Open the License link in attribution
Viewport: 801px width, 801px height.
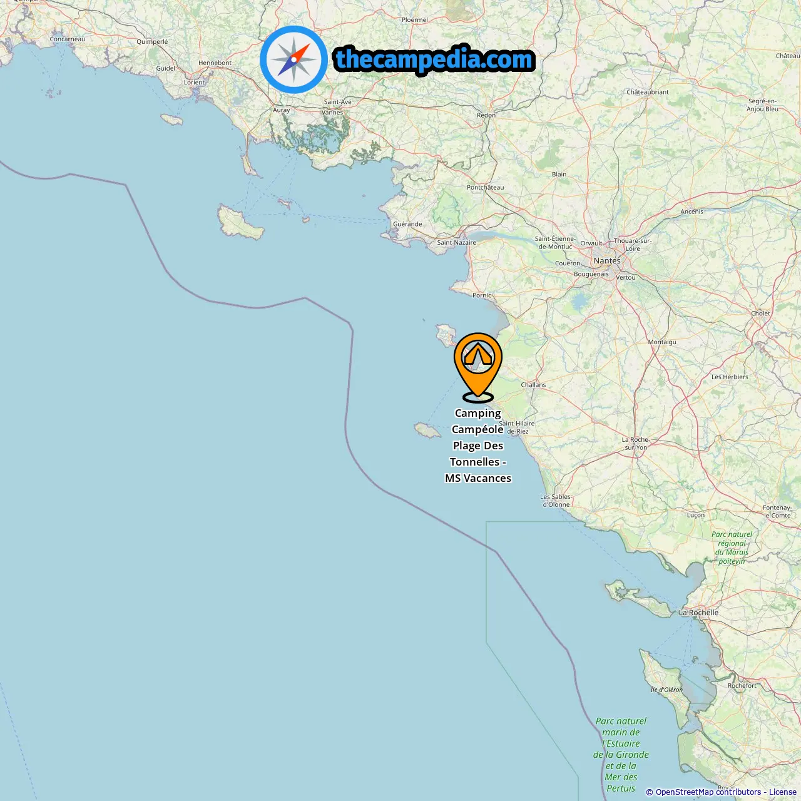[x=782, y=792]
